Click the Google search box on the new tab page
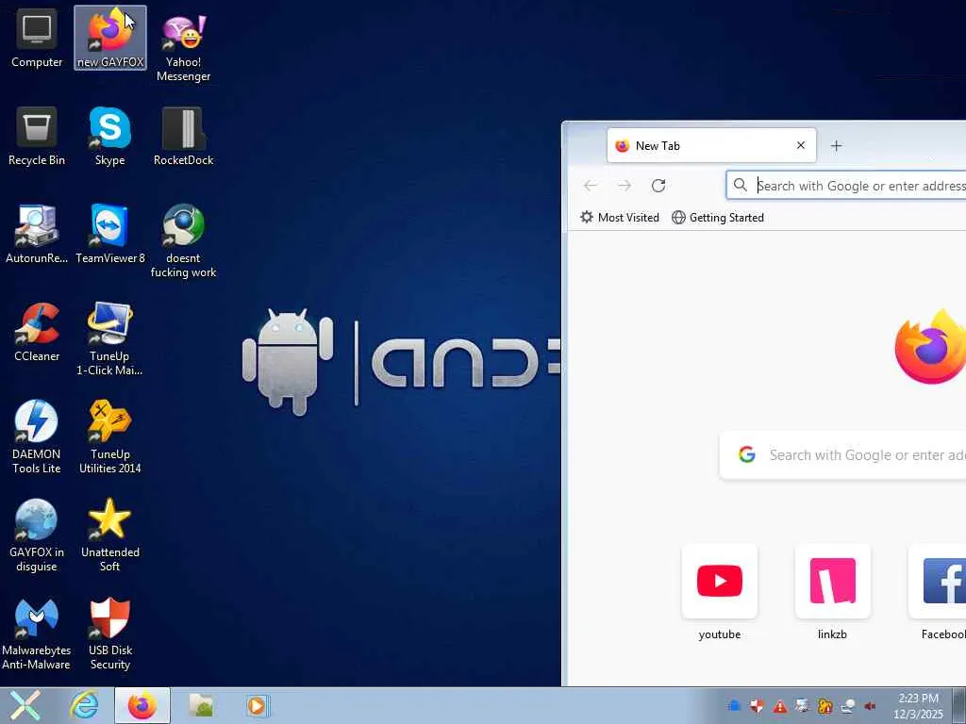966x724 pixels. 842,455
